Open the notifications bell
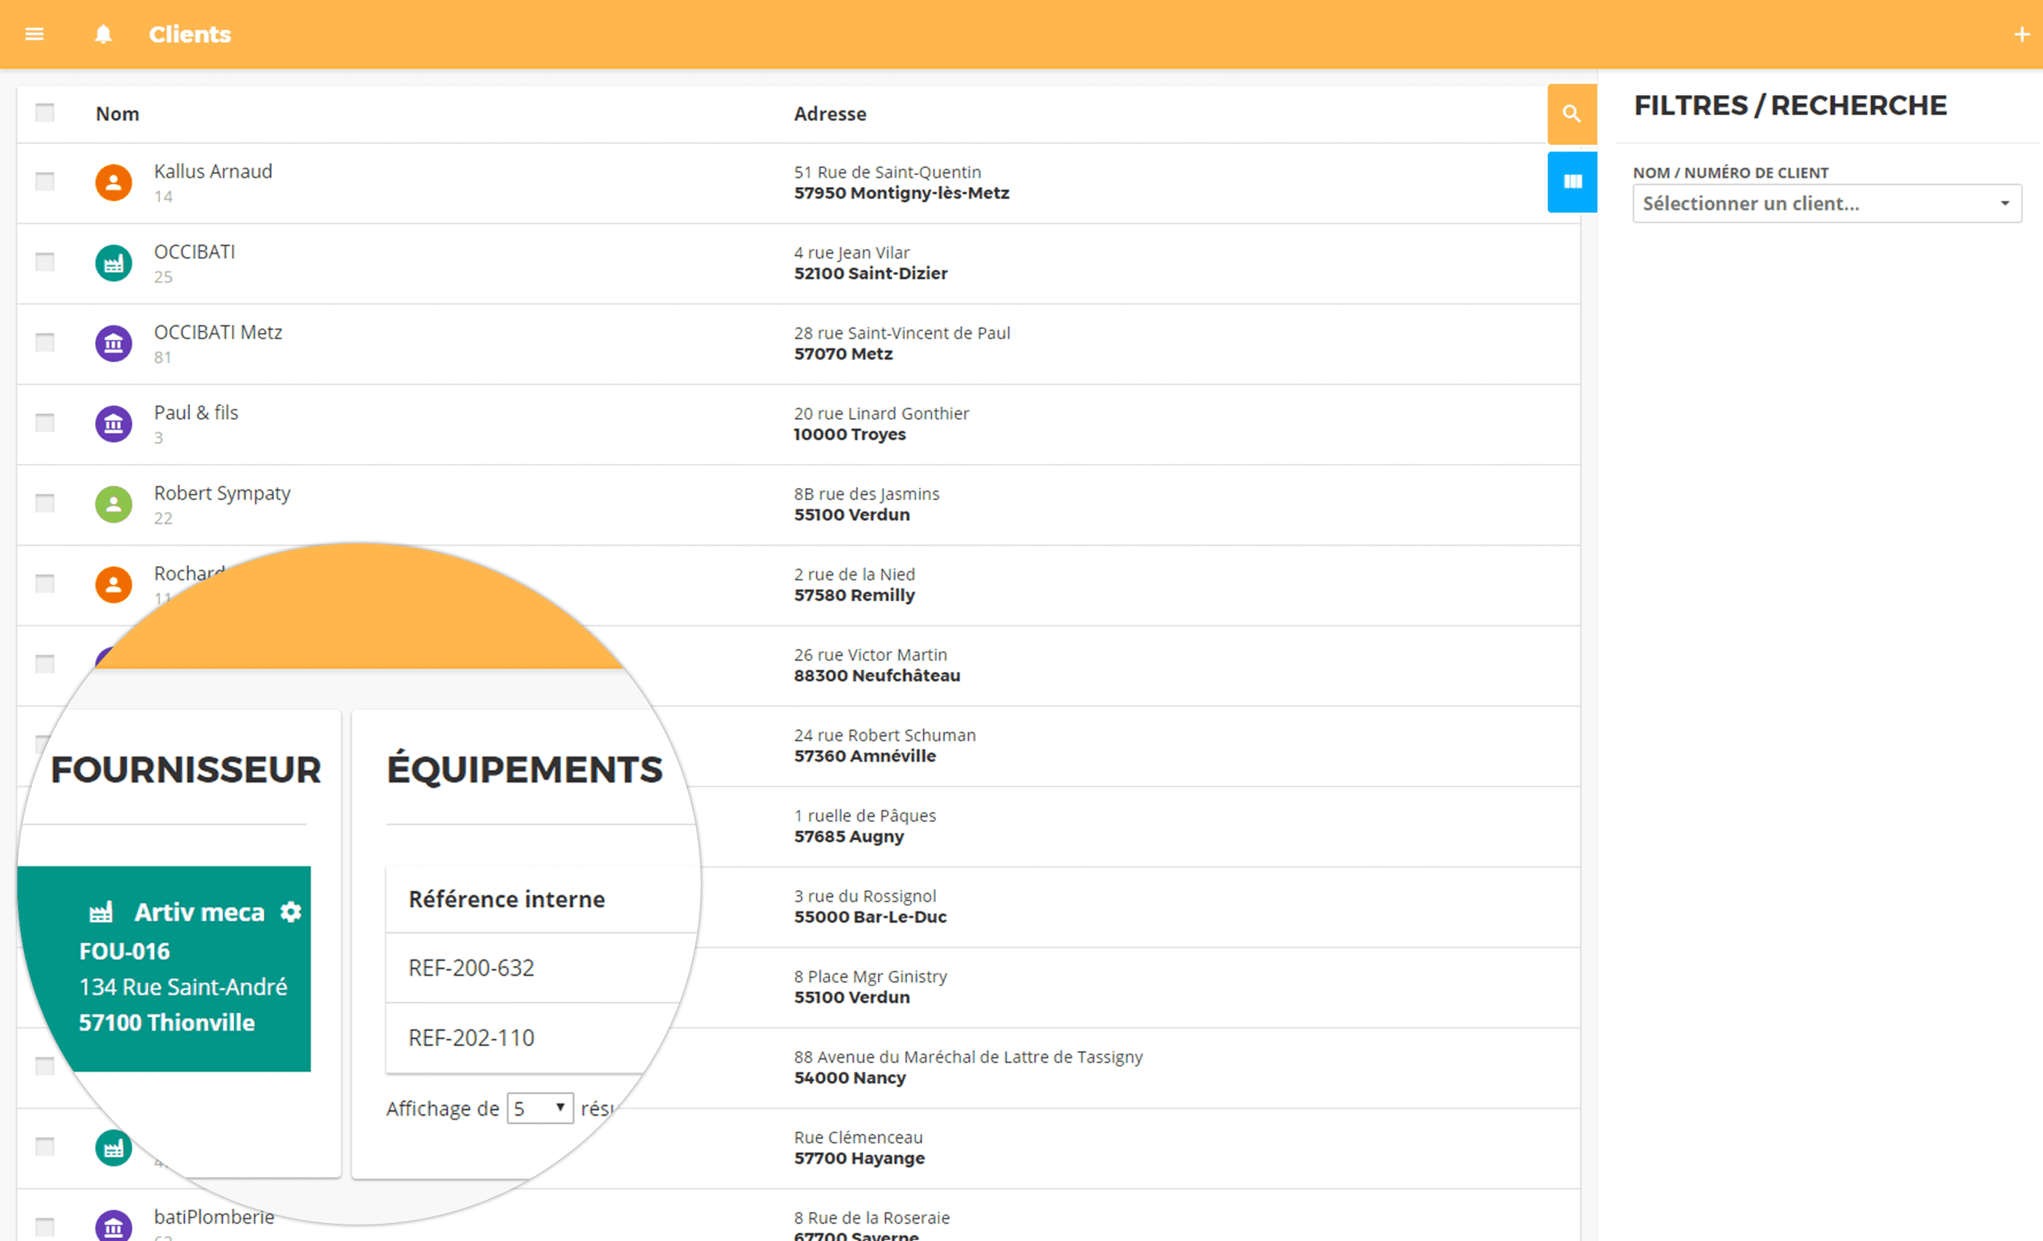The height and width of the screenshot is (1241, 2043). [102, 34]
